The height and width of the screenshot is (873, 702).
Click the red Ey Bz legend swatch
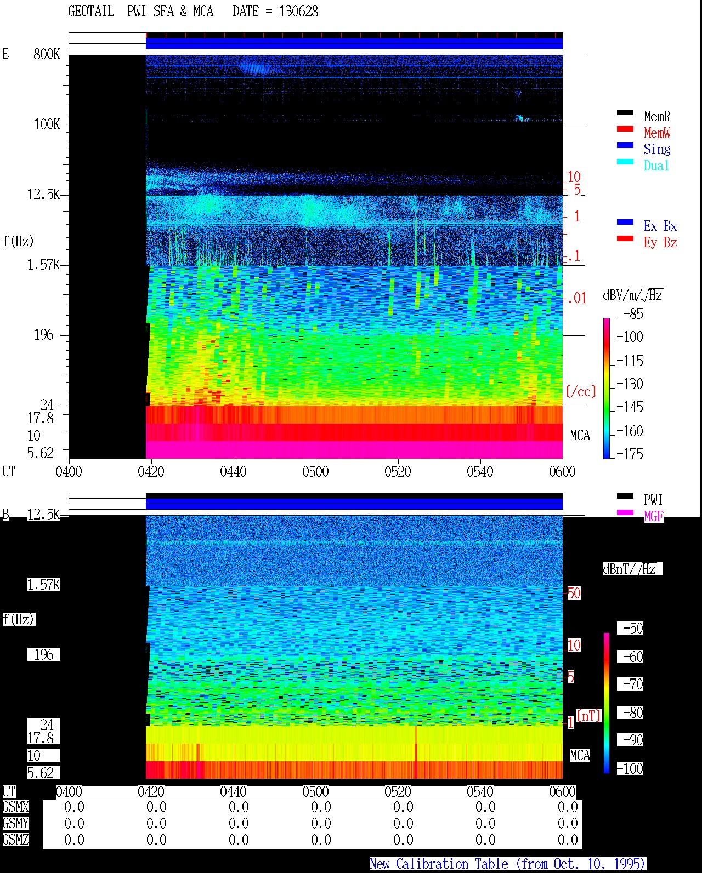625,239
